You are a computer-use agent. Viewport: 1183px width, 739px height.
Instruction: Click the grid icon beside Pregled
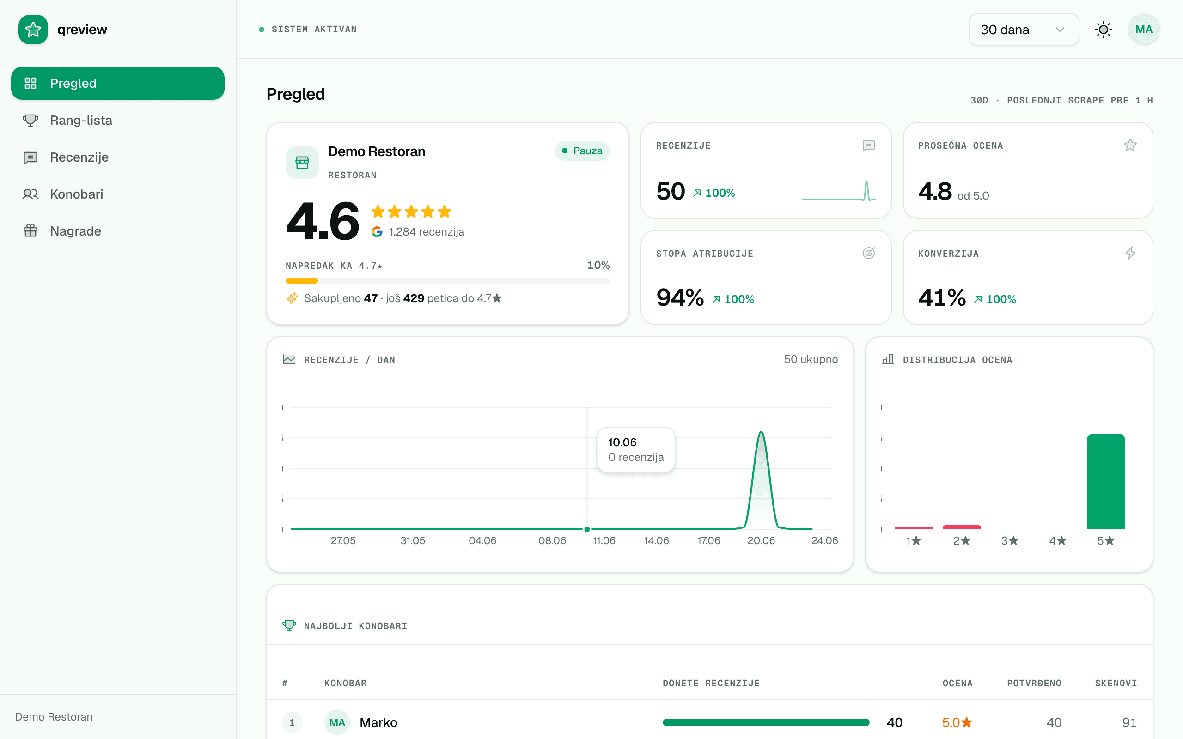[x=30, y=83]
